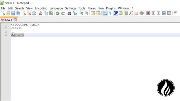Open User Defined Language dialog icon

coord(121,13)
